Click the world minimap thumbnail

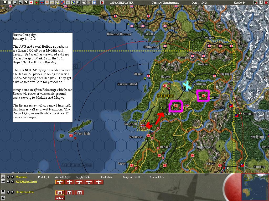tap(255, 187)
